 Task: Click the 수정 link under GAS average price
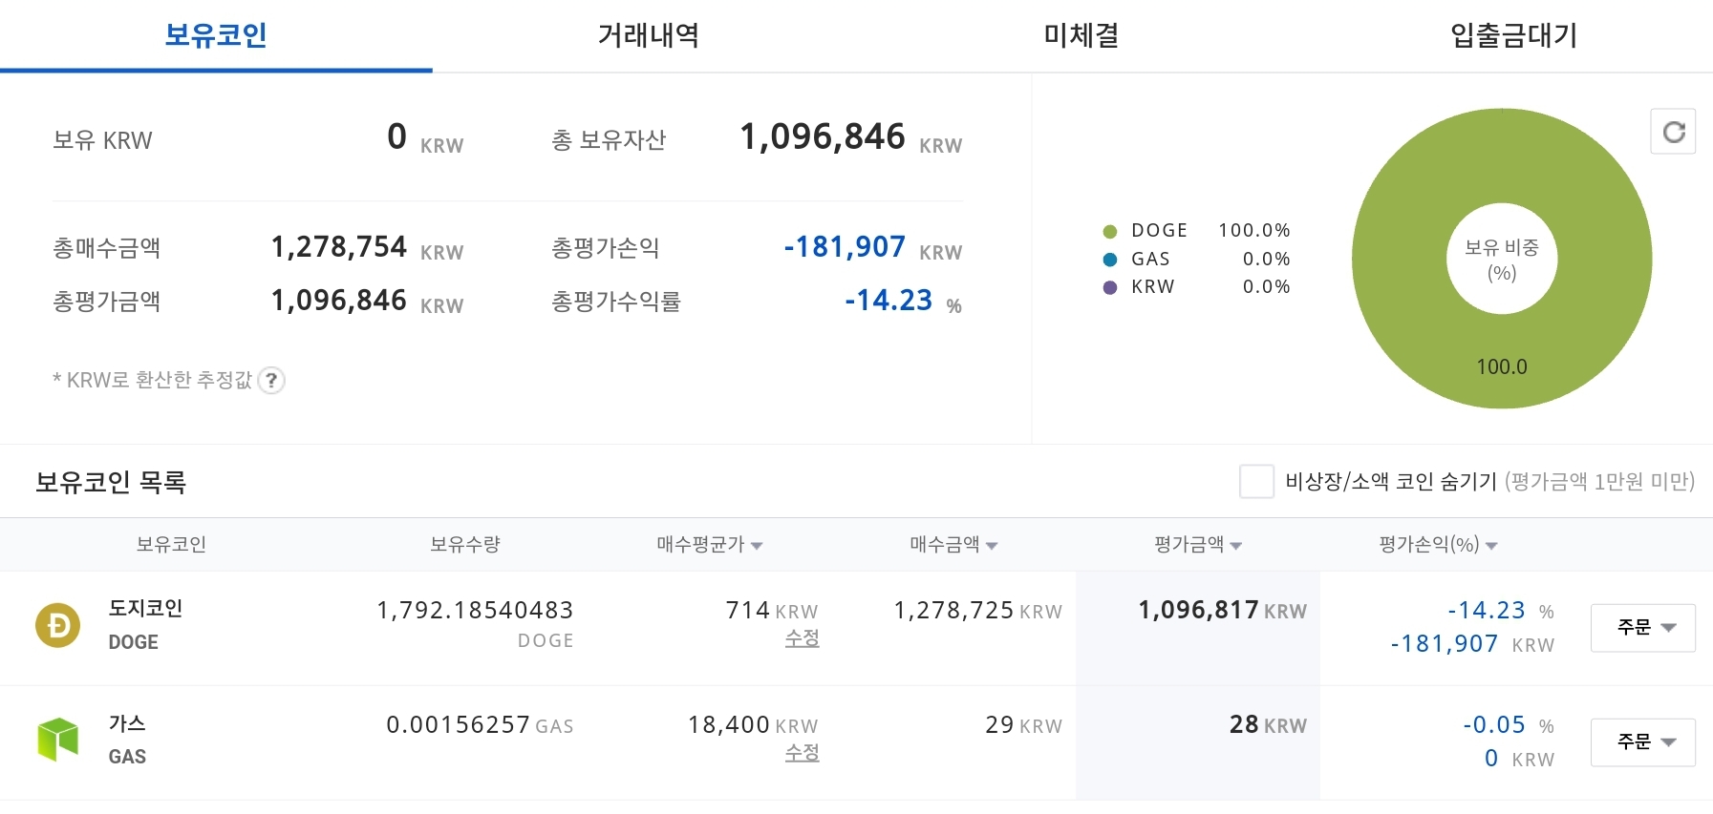pos(802,753)
